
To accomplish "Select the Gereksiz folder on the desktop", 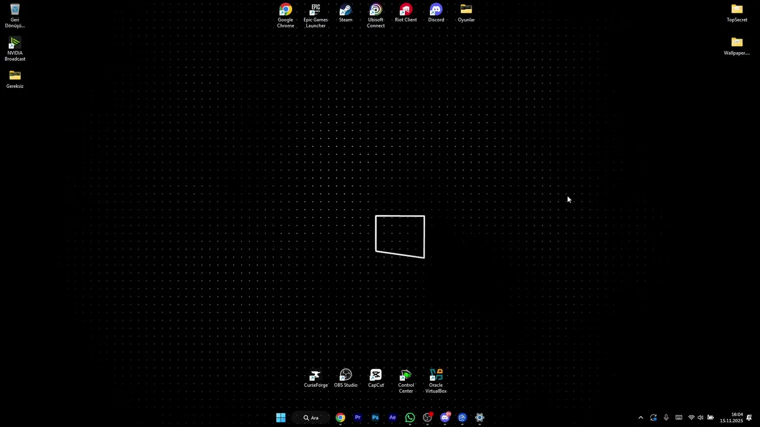I will (15, 79).
